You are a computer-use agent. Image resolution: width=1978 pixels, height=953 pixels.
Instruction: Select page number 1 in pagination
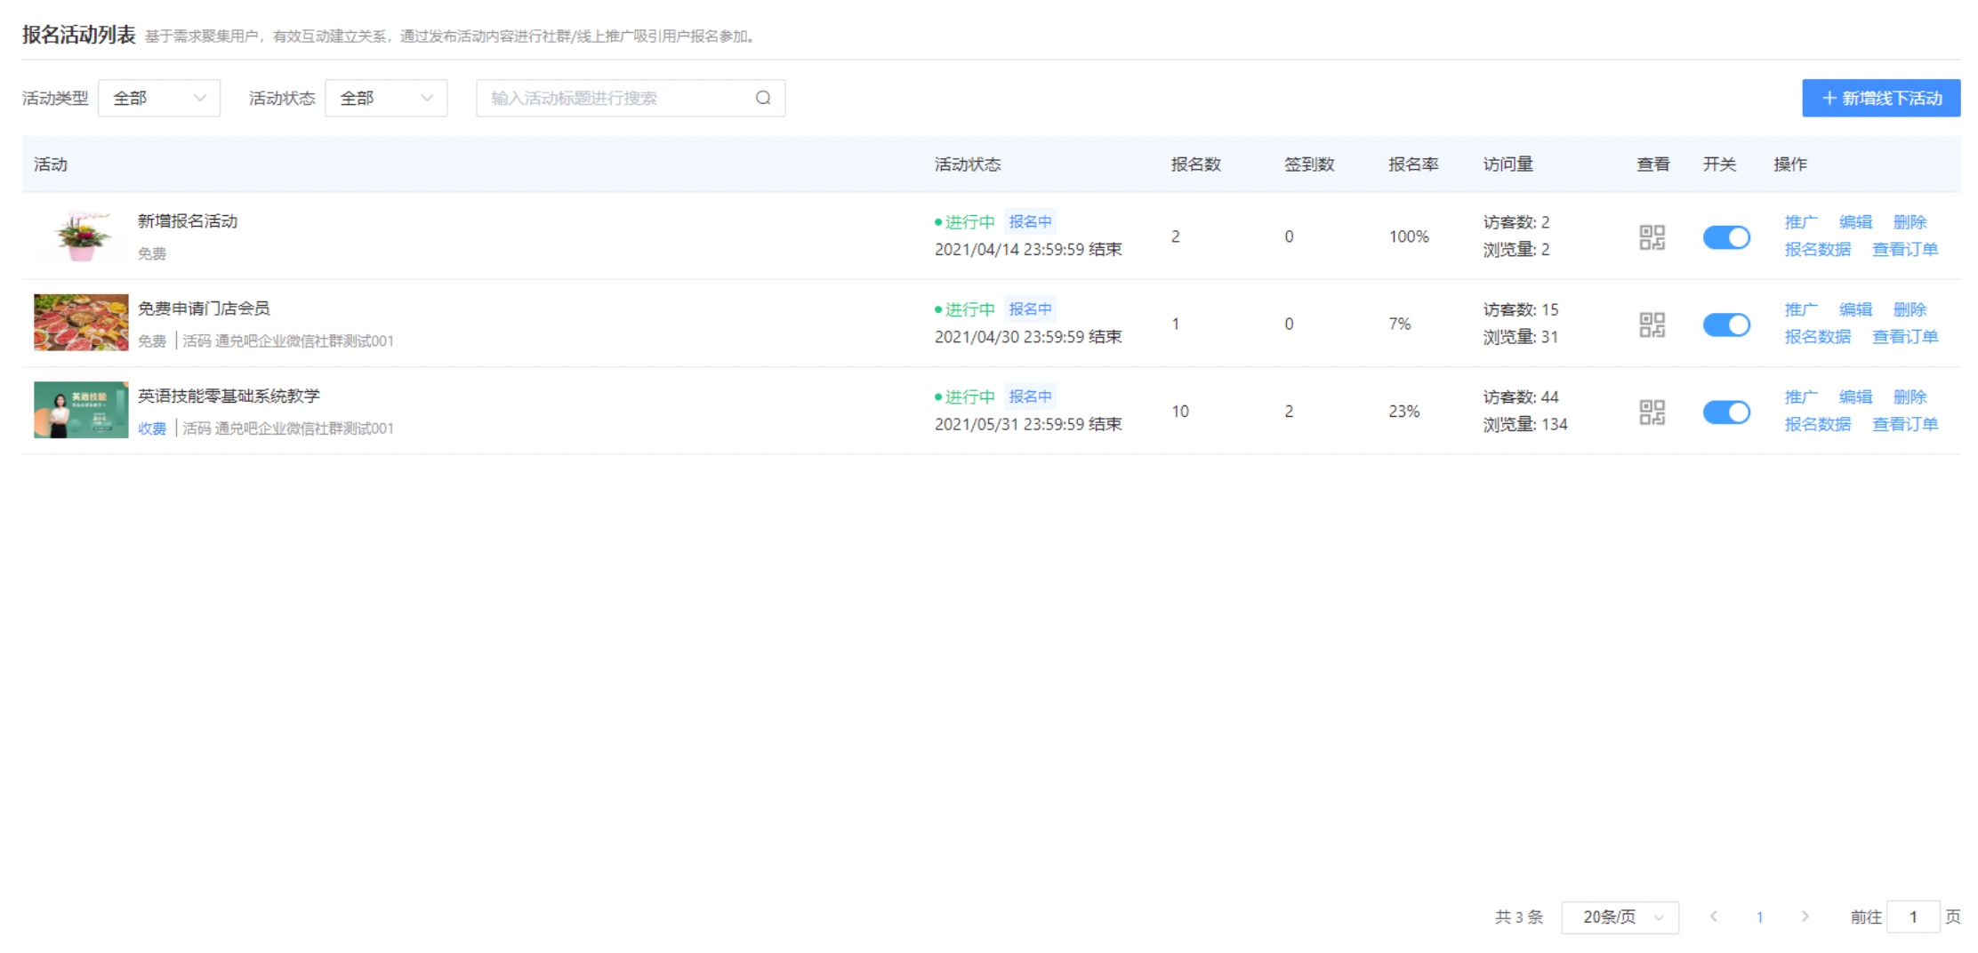(1759, 917)
